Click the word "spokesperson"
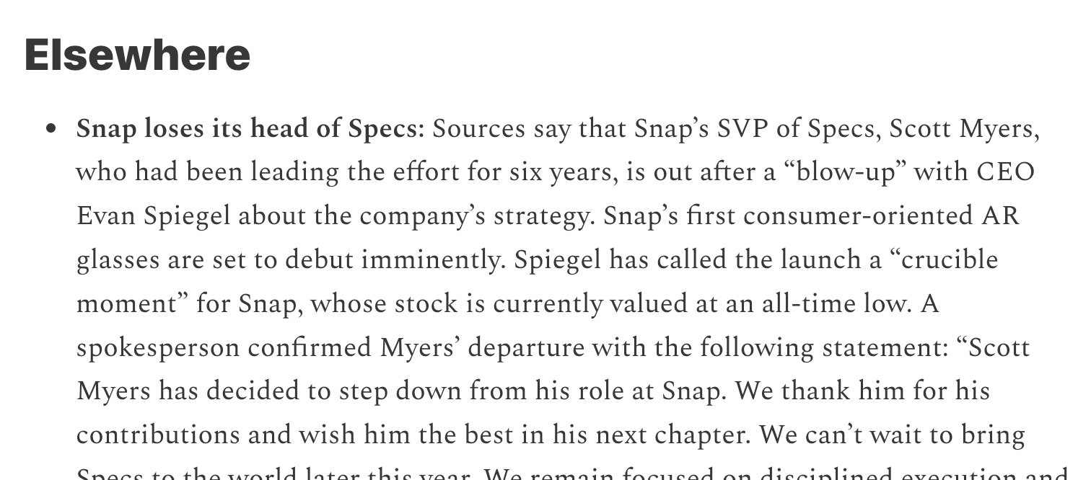The width and height of the screenshot is (1091, 480). point(157,347)
